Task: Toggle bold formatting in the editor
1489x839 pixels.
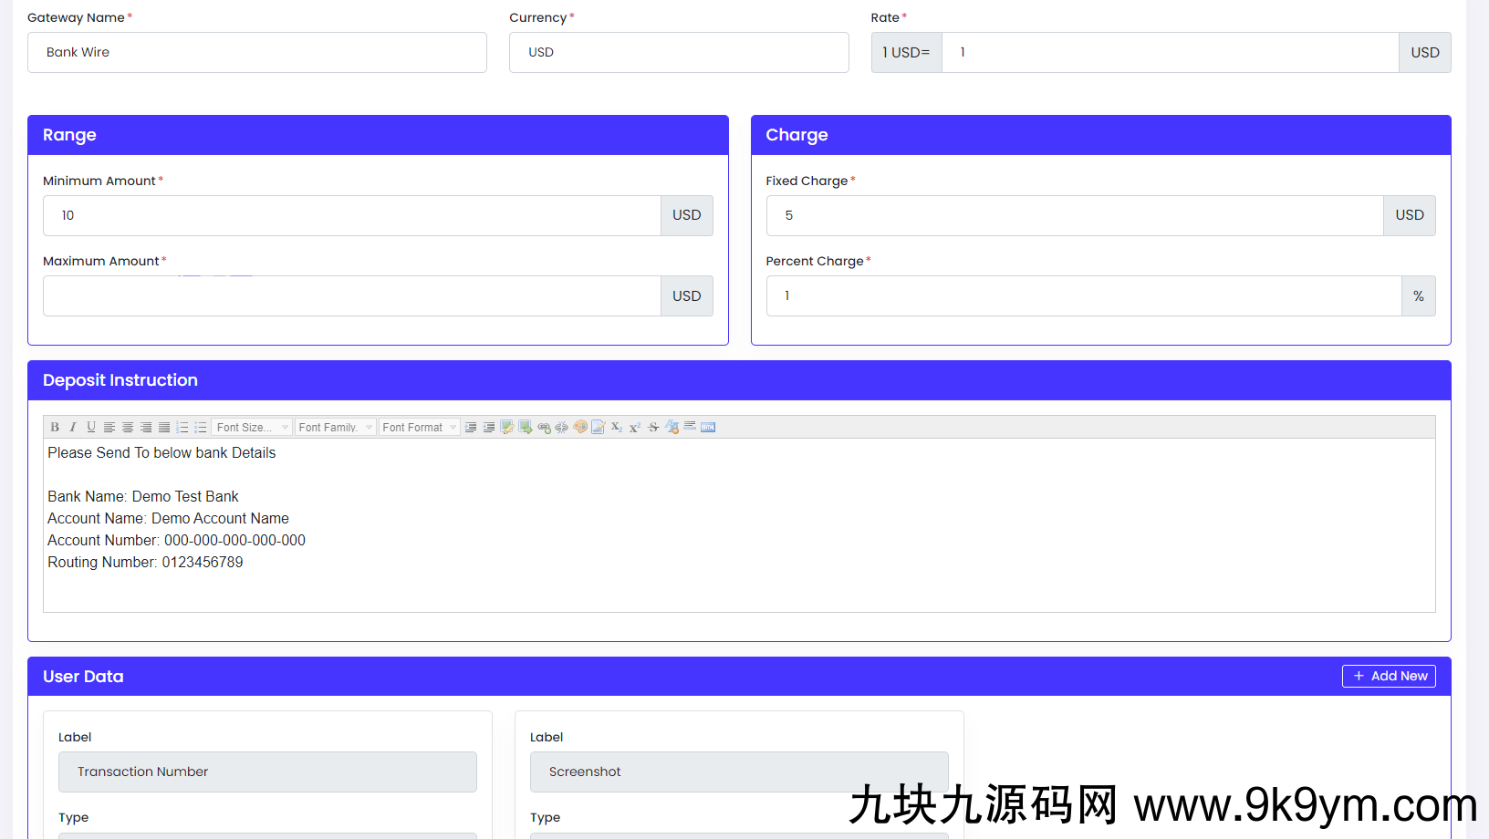Action: click(55, 427)
